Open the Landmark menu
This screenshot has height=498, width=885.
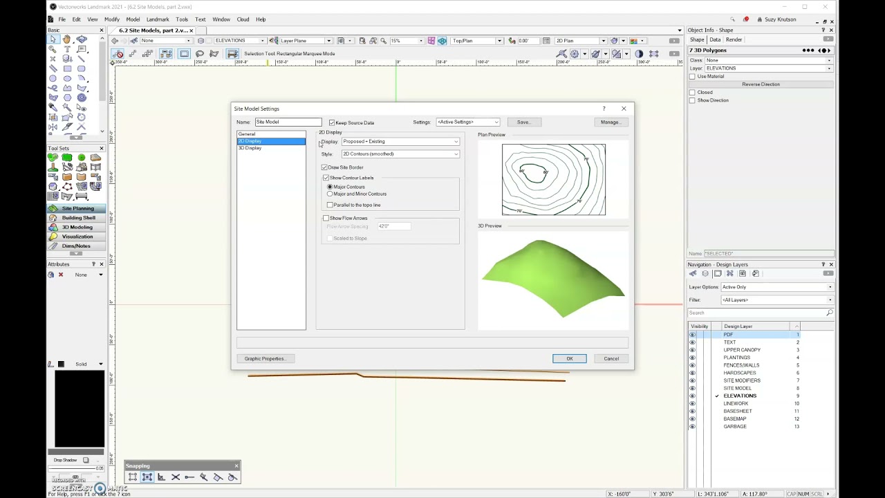tap(158, 19)
